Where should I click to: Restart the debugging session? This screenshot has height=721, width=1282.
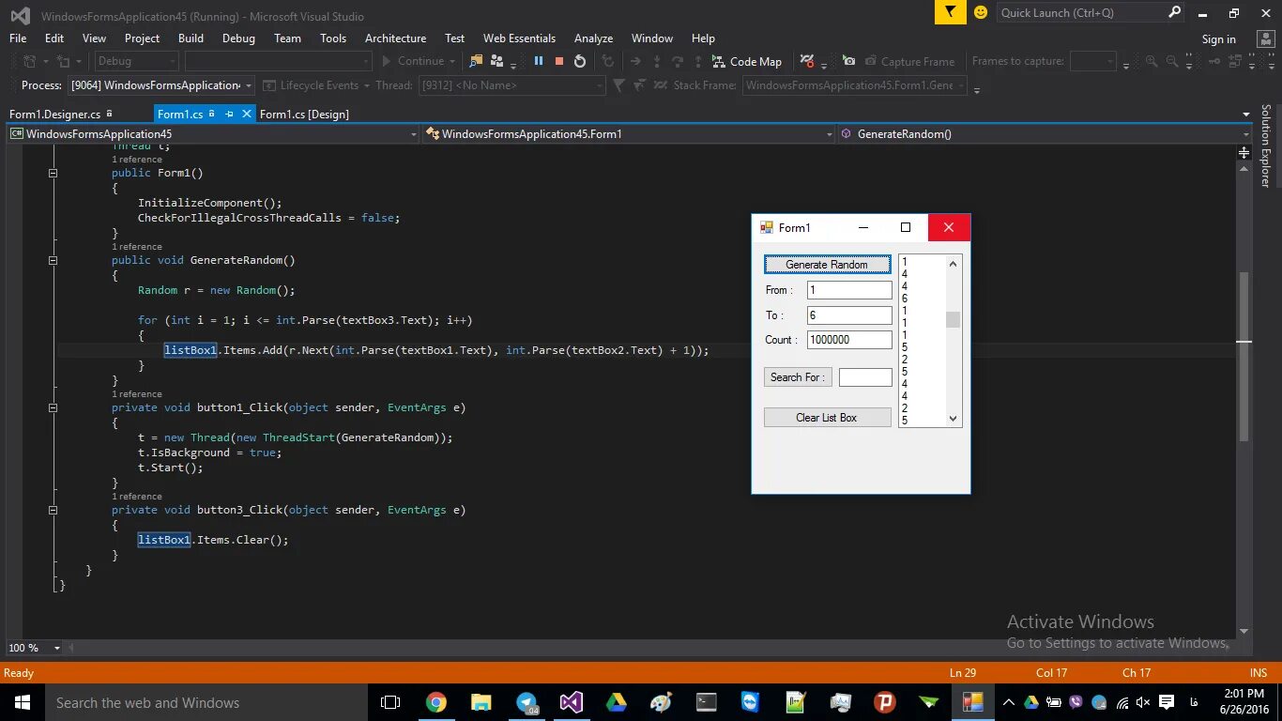(x=580, y=61)
